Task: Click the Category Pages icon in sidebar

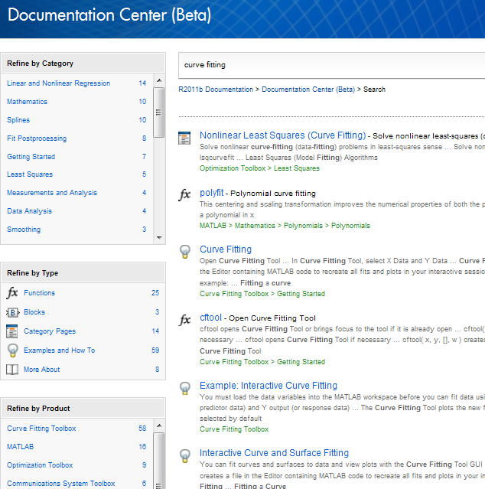Action: 12,331
